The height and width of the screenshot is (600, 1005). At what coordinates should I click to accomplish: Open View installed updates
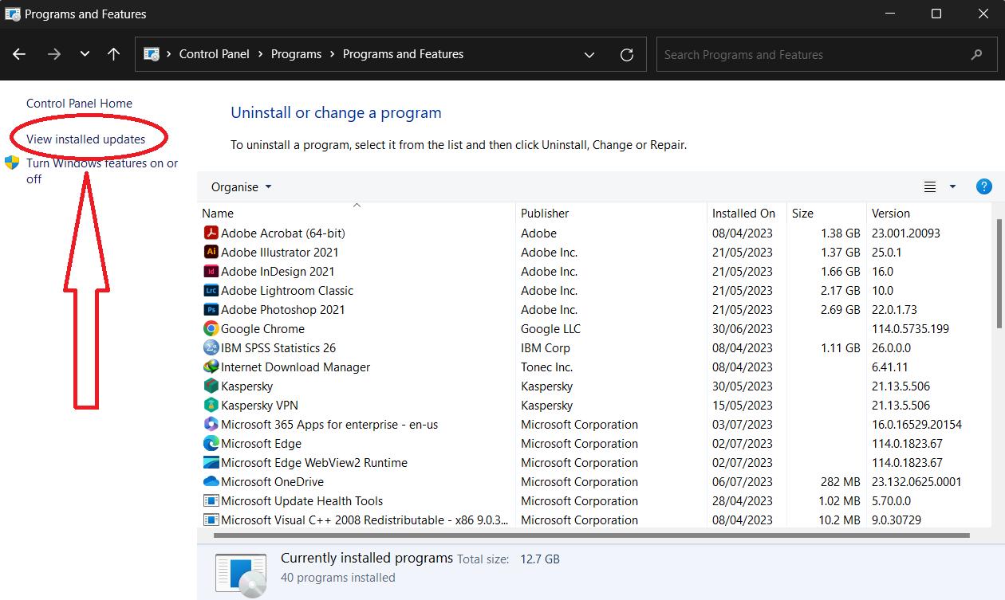(x=87, y=138)
